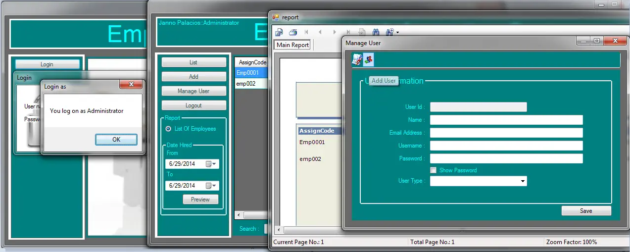Select the Emp0001 row in list
630x252 pixels.
tap(250, 73)
